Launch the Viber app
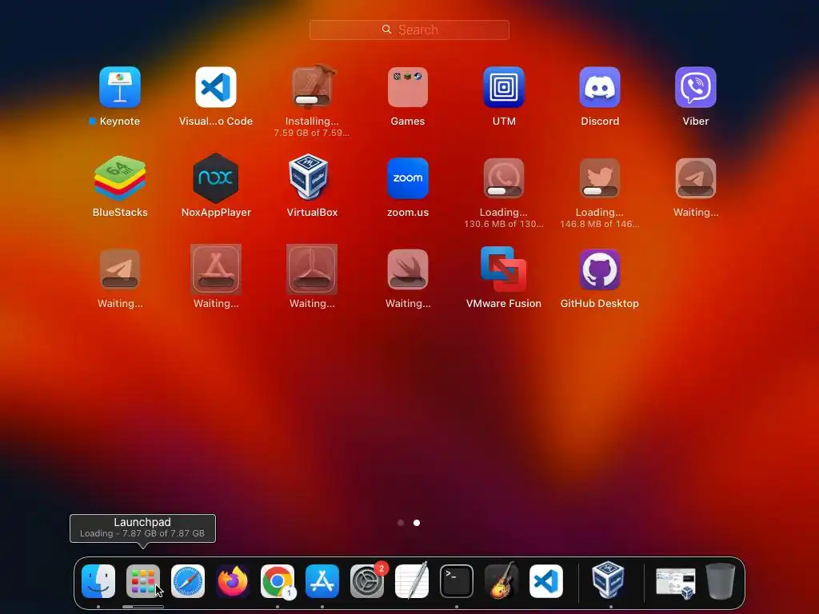819x614 pixels. (696, 87)
